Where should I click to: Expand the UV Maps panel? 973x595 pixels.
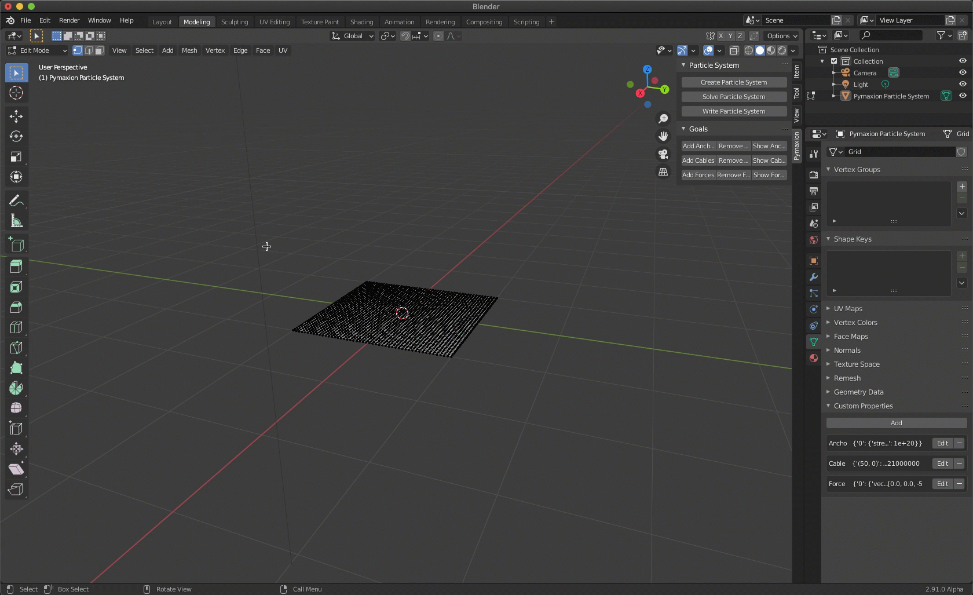(x=847, y=309)
